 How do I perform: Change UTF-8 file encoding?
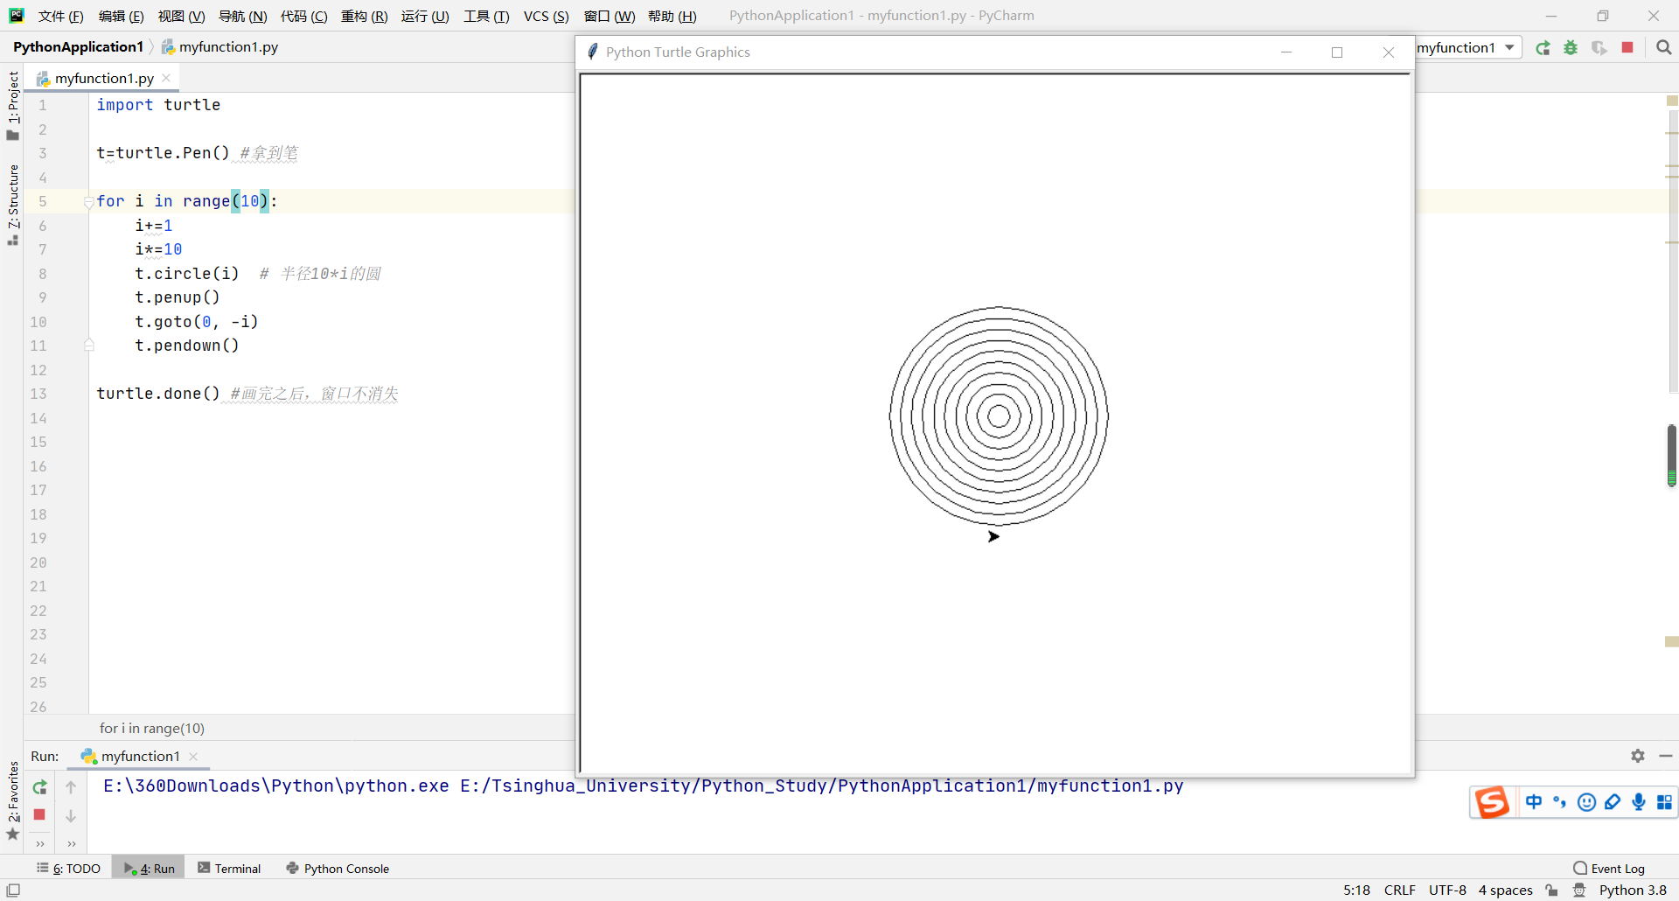click(x=1447, y=890)
